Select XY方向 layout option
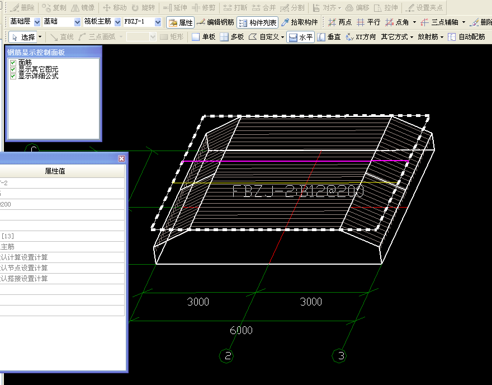 361,37
